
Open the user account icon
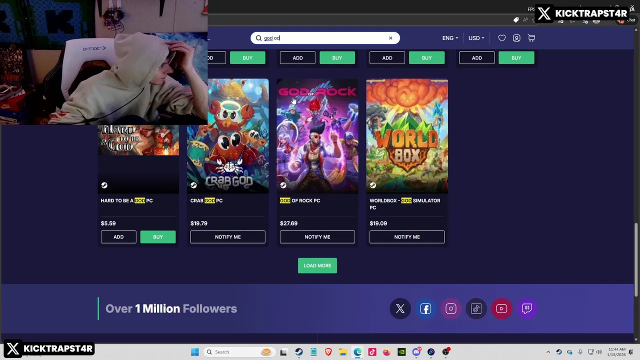(x=516, y=38)
